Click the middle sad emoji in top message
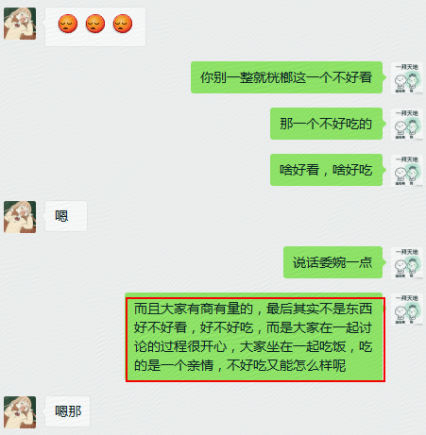 click(x=95, y=24)
